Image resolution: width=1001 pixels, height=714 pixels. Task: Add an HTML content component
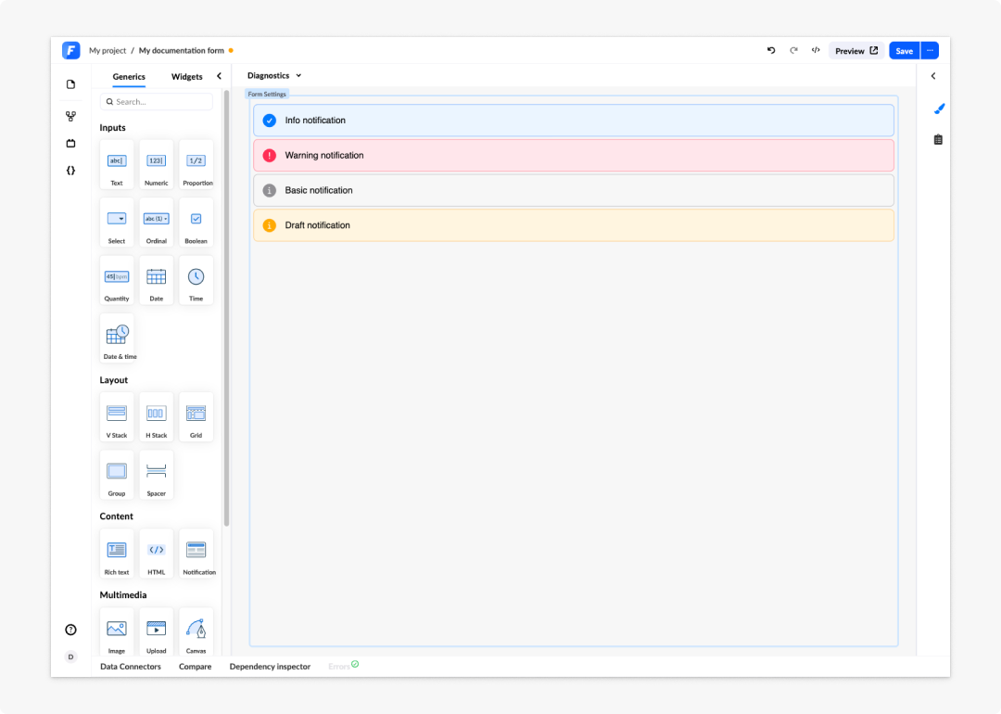click(157, 553)
